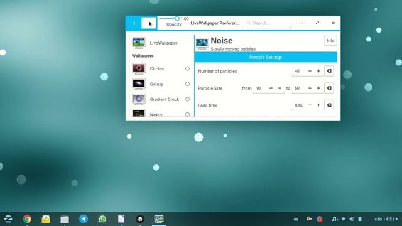
Task: Click the Galaxy wallpaper thumbnail icon
Action: tap(139, 84)
